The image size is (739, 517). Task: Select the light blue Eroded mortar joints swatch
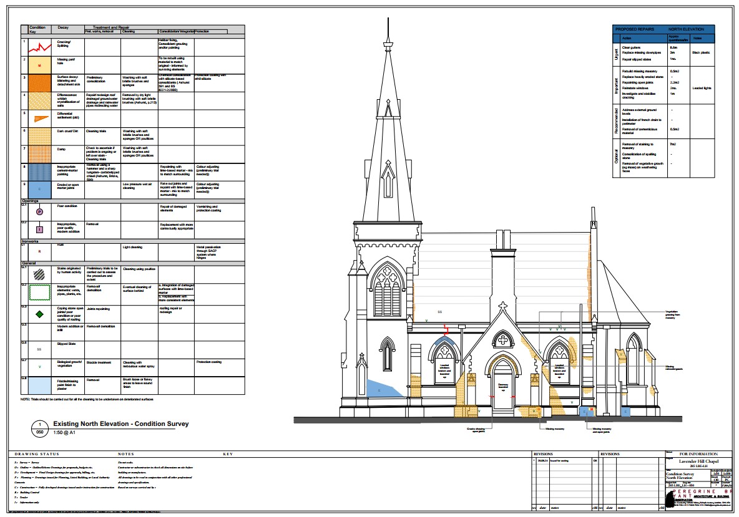(x=39, y=189)
